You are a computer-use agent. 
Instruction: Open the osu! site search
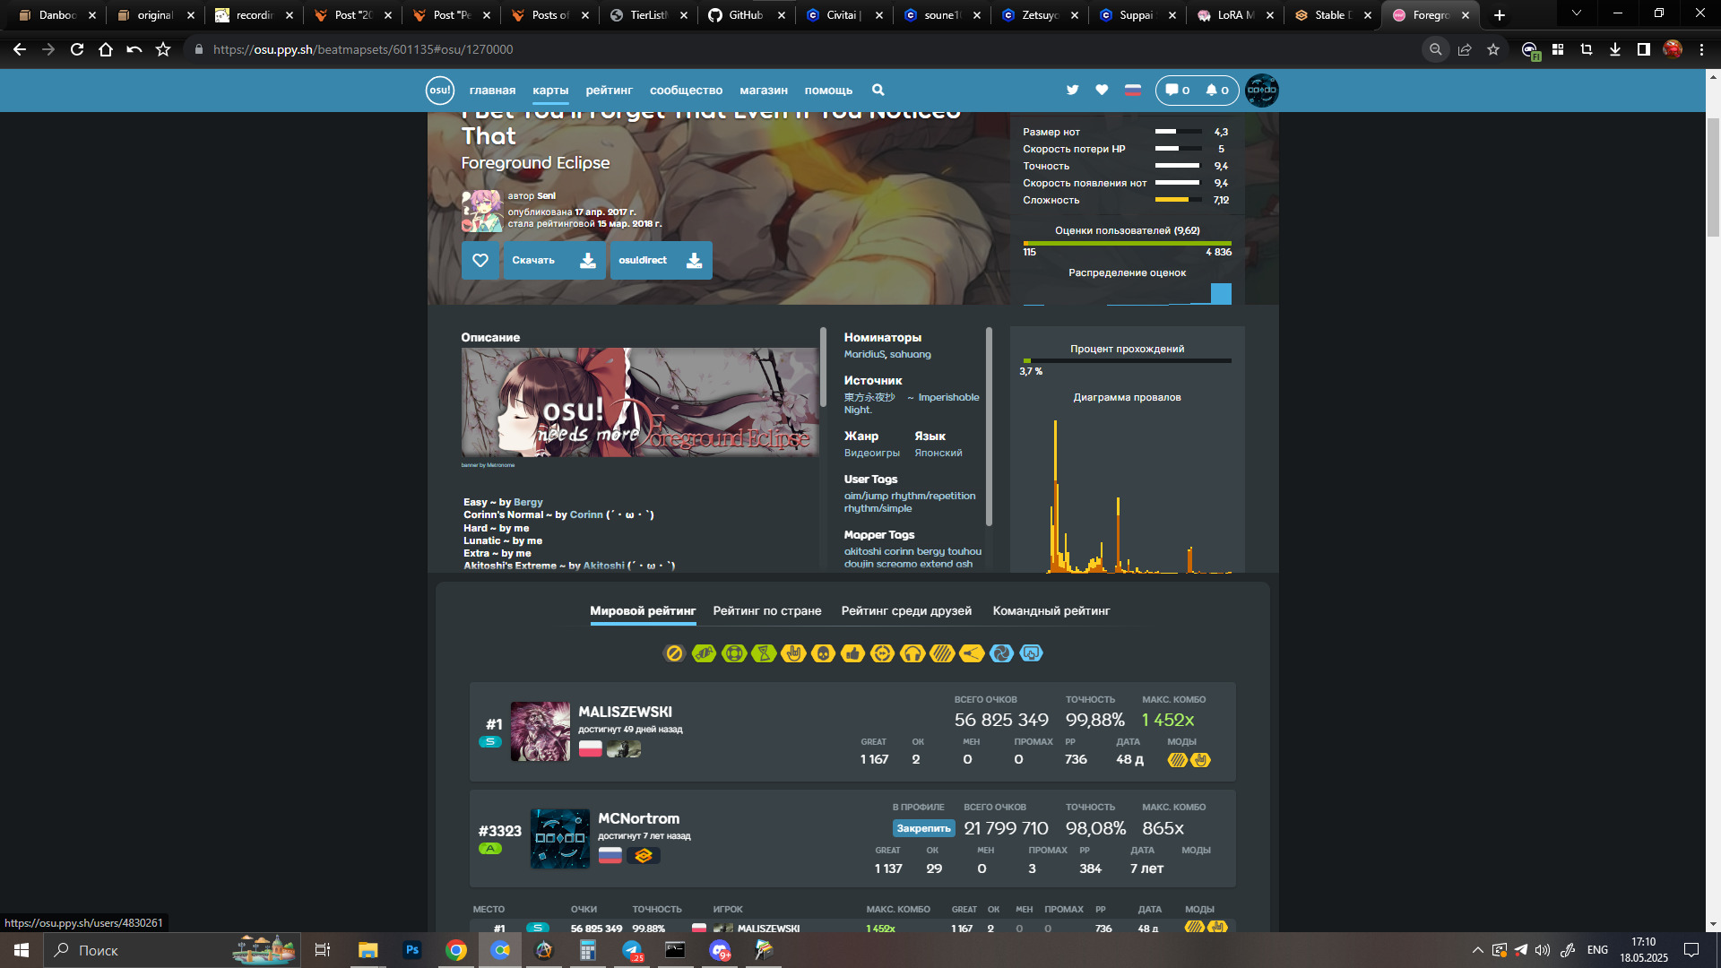(878, 90)
